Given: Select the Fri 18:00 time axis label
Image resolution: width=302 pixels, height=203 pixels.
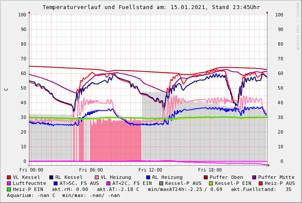Looking at the screenshot, I should coord(210,170).
